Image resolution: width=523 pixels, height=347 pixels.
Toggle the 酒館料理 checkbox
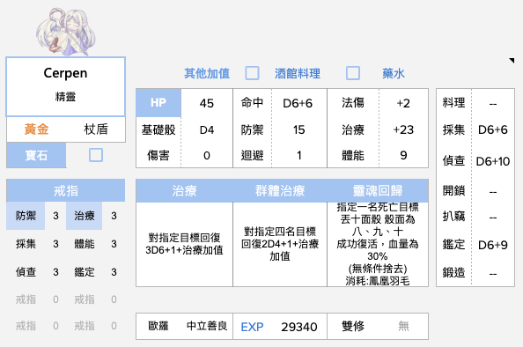(x=353, y=73)
